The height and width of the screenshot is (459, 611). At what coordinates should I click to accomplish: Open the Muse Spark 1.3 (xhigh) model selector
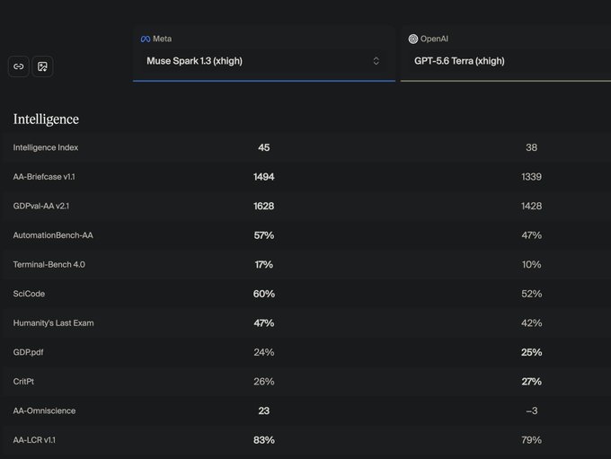click(264, 61)
